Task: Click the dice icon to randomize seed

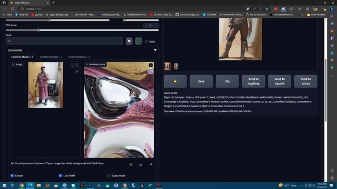Action: [x=129, y=41]
